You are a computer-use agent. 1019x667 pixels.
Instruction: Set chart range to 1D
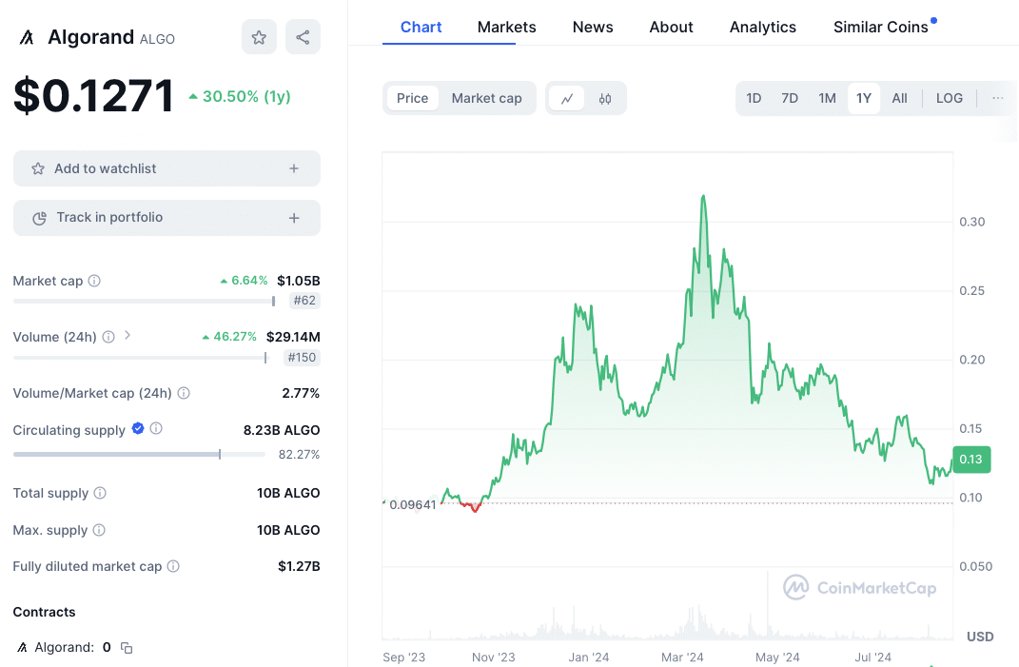pyautogui.click(x=754, y=98)
